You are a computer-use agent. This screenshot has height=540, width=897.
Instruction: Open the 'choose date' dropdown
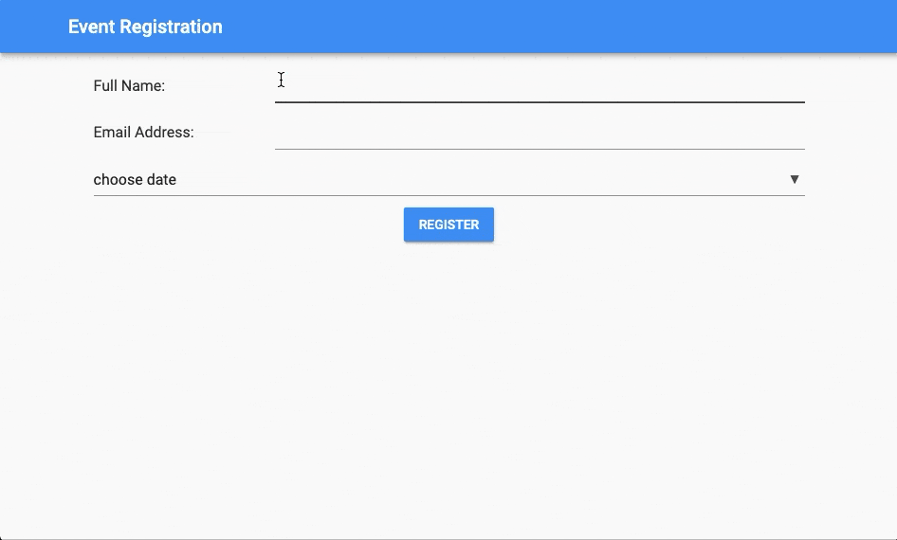tap(448, 179)
